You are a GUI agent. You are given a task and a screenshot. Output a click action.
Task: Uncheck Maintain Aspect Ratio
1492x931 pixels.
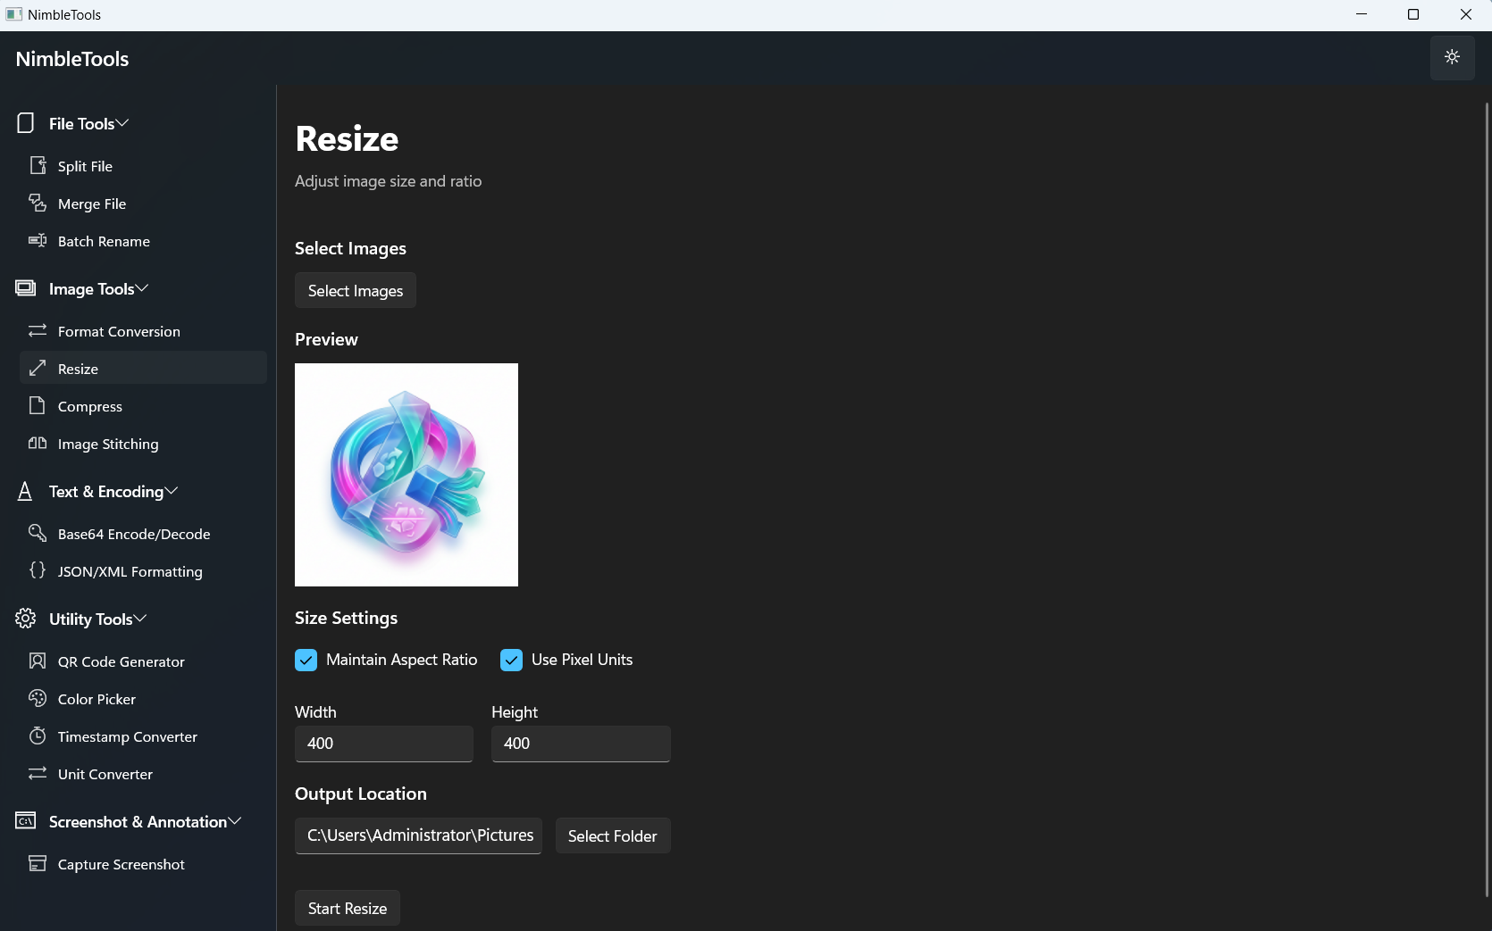pyautogui.click(x=306, y=660)
